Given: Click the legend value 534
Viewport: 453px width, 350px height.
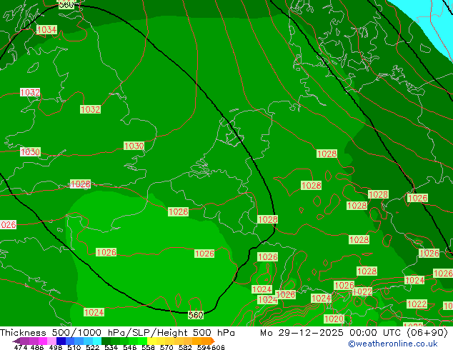Looking at the screenshot, I should (111, 347).
